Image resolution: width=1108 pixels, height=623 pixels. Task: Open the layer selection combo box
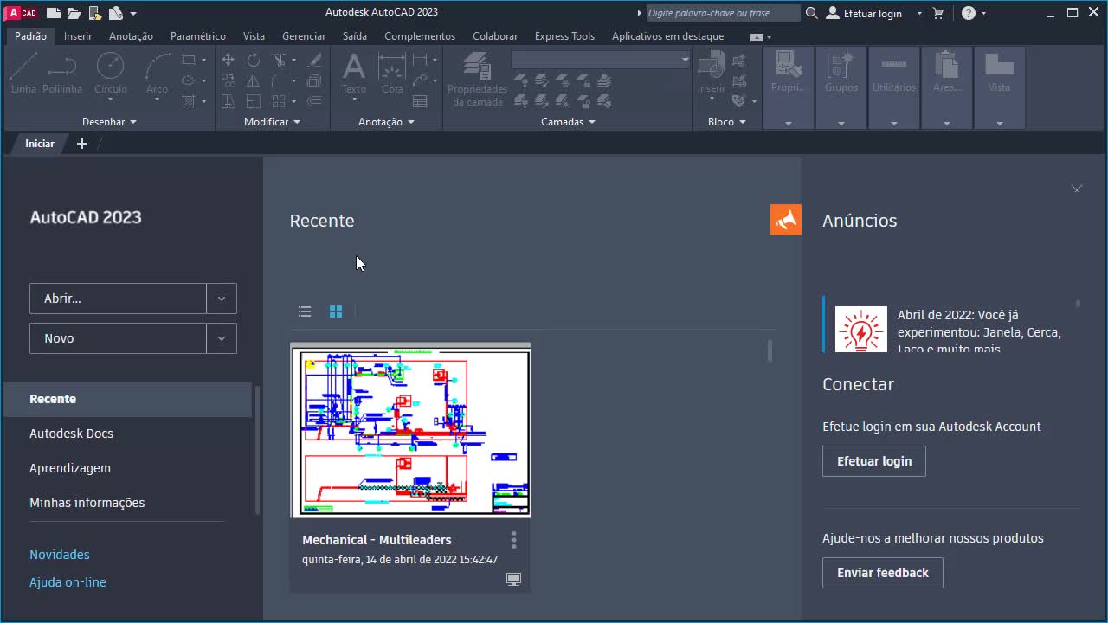tap(601, 60)
